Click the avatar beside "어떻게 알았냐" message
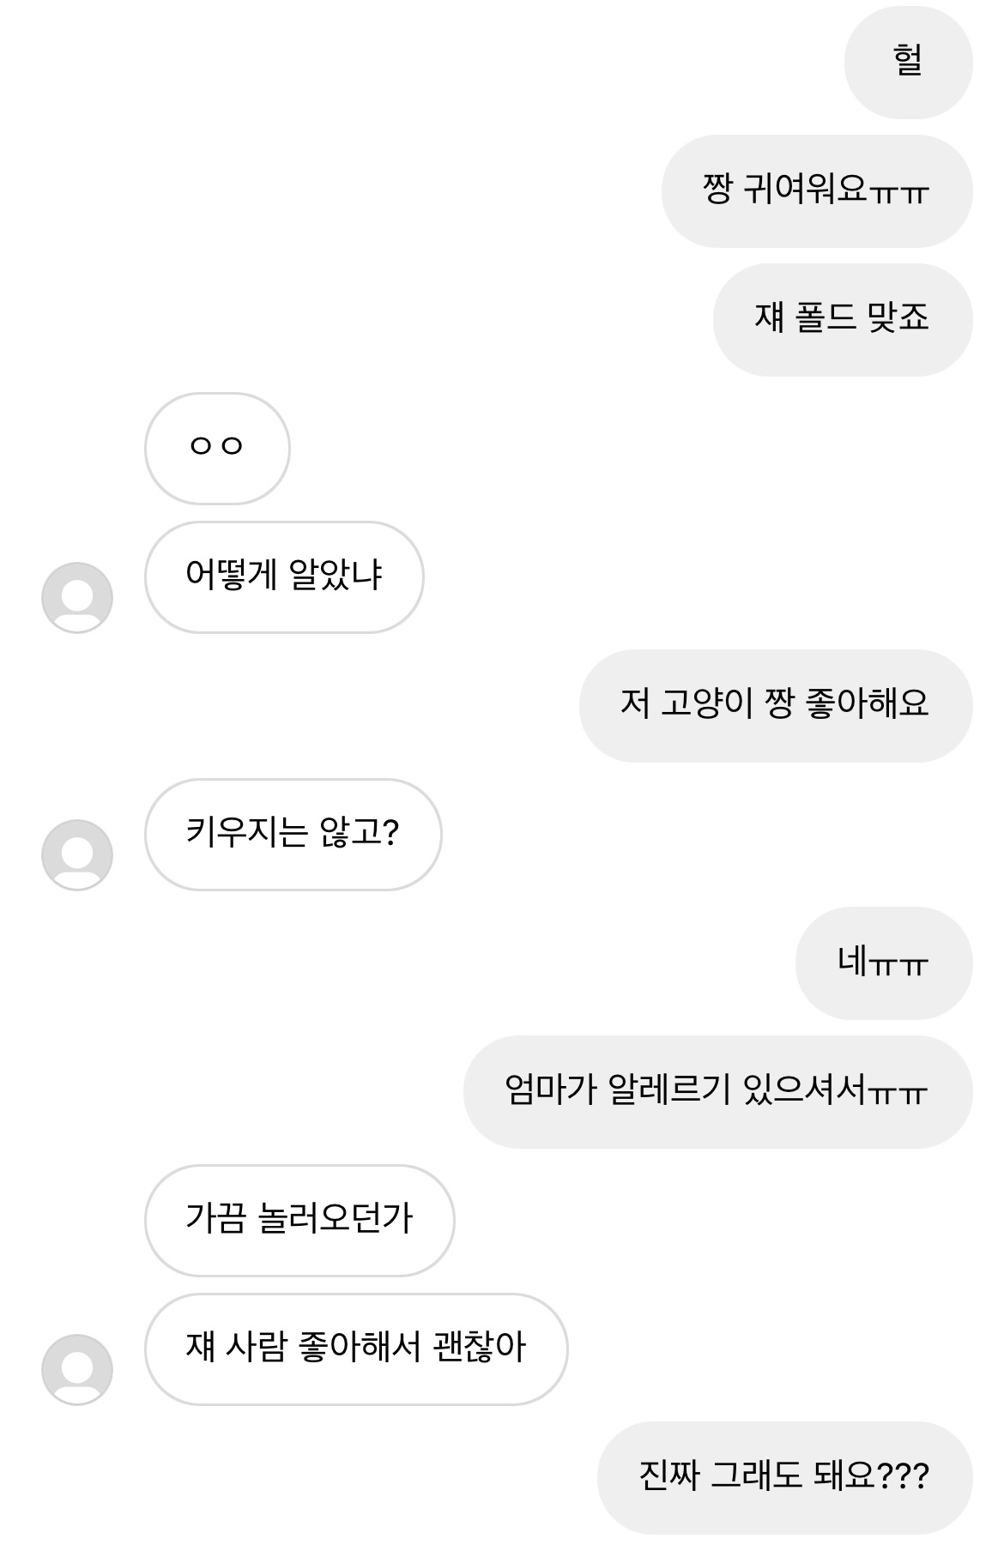 click(77, 597)
